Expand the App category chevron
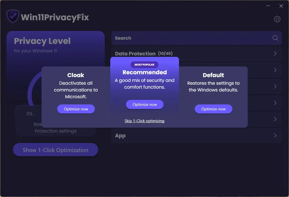The width and height of the screenshot is (289, 197). click(x=275, y=136)
